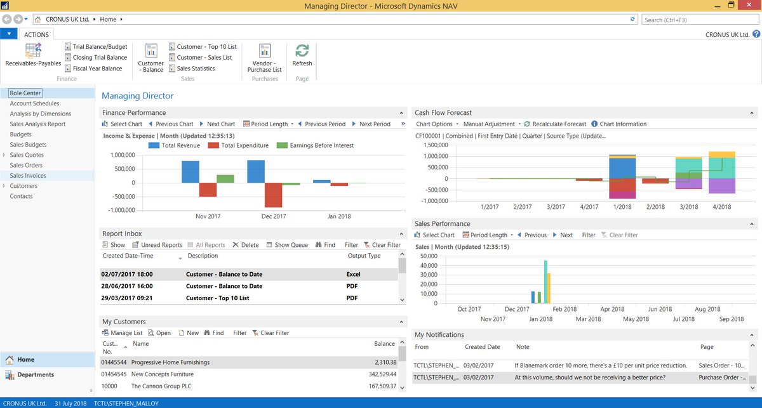This screenshot has height=408, width=762.
Task: Collapse the Finance Performance part
Action: coord(401,112)
